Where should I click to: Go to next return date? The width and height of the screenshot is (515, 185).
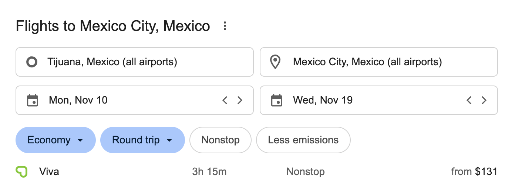484,100
